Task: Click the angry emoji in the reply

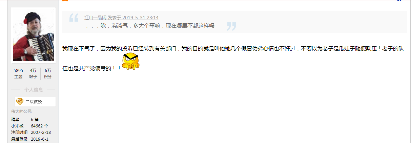Action: click(131, 62)
